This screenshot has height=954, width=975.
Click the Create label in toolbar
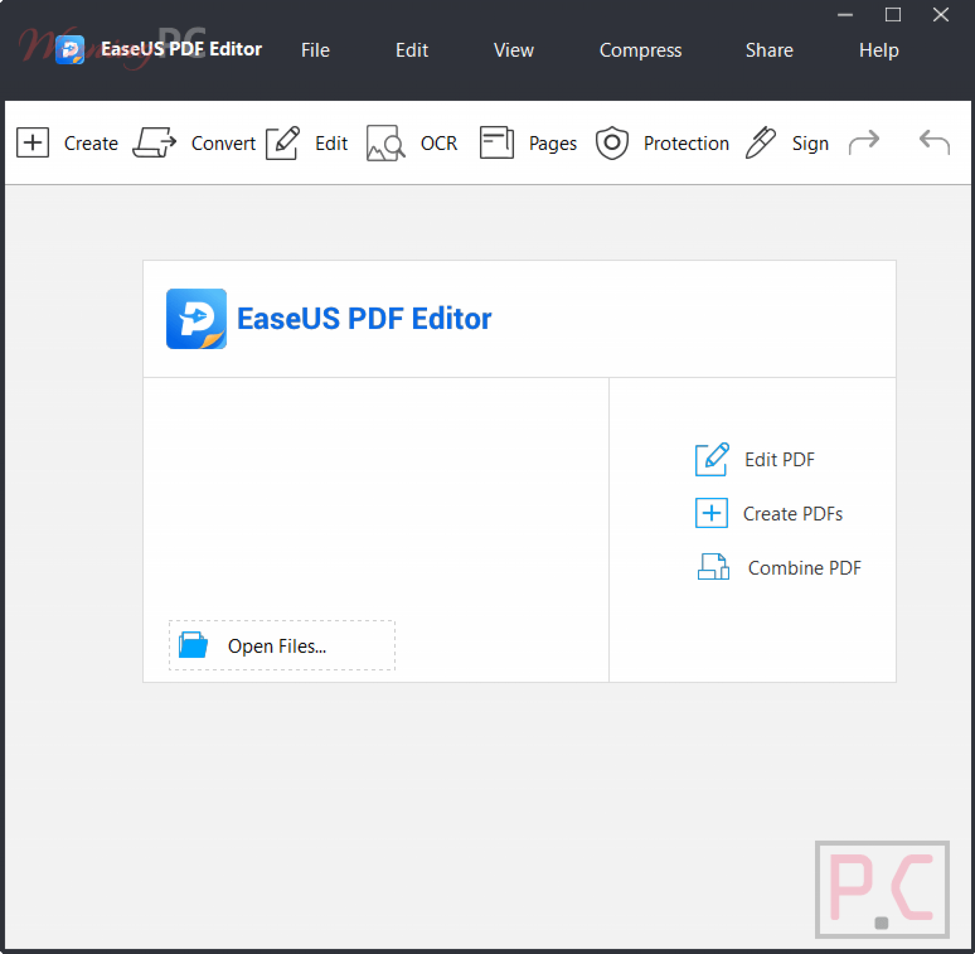pos(91,143)
